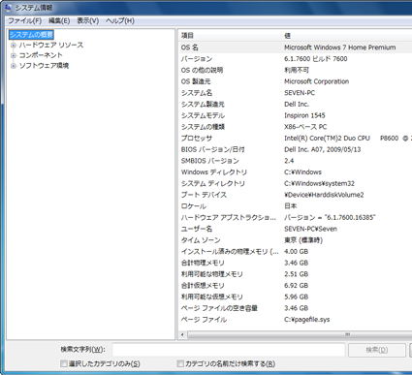The height and width of the screenshot is (375, 412).
Task: Enable カテゴリの名前だけ検索する checkbox
Action: pos(180,363)
